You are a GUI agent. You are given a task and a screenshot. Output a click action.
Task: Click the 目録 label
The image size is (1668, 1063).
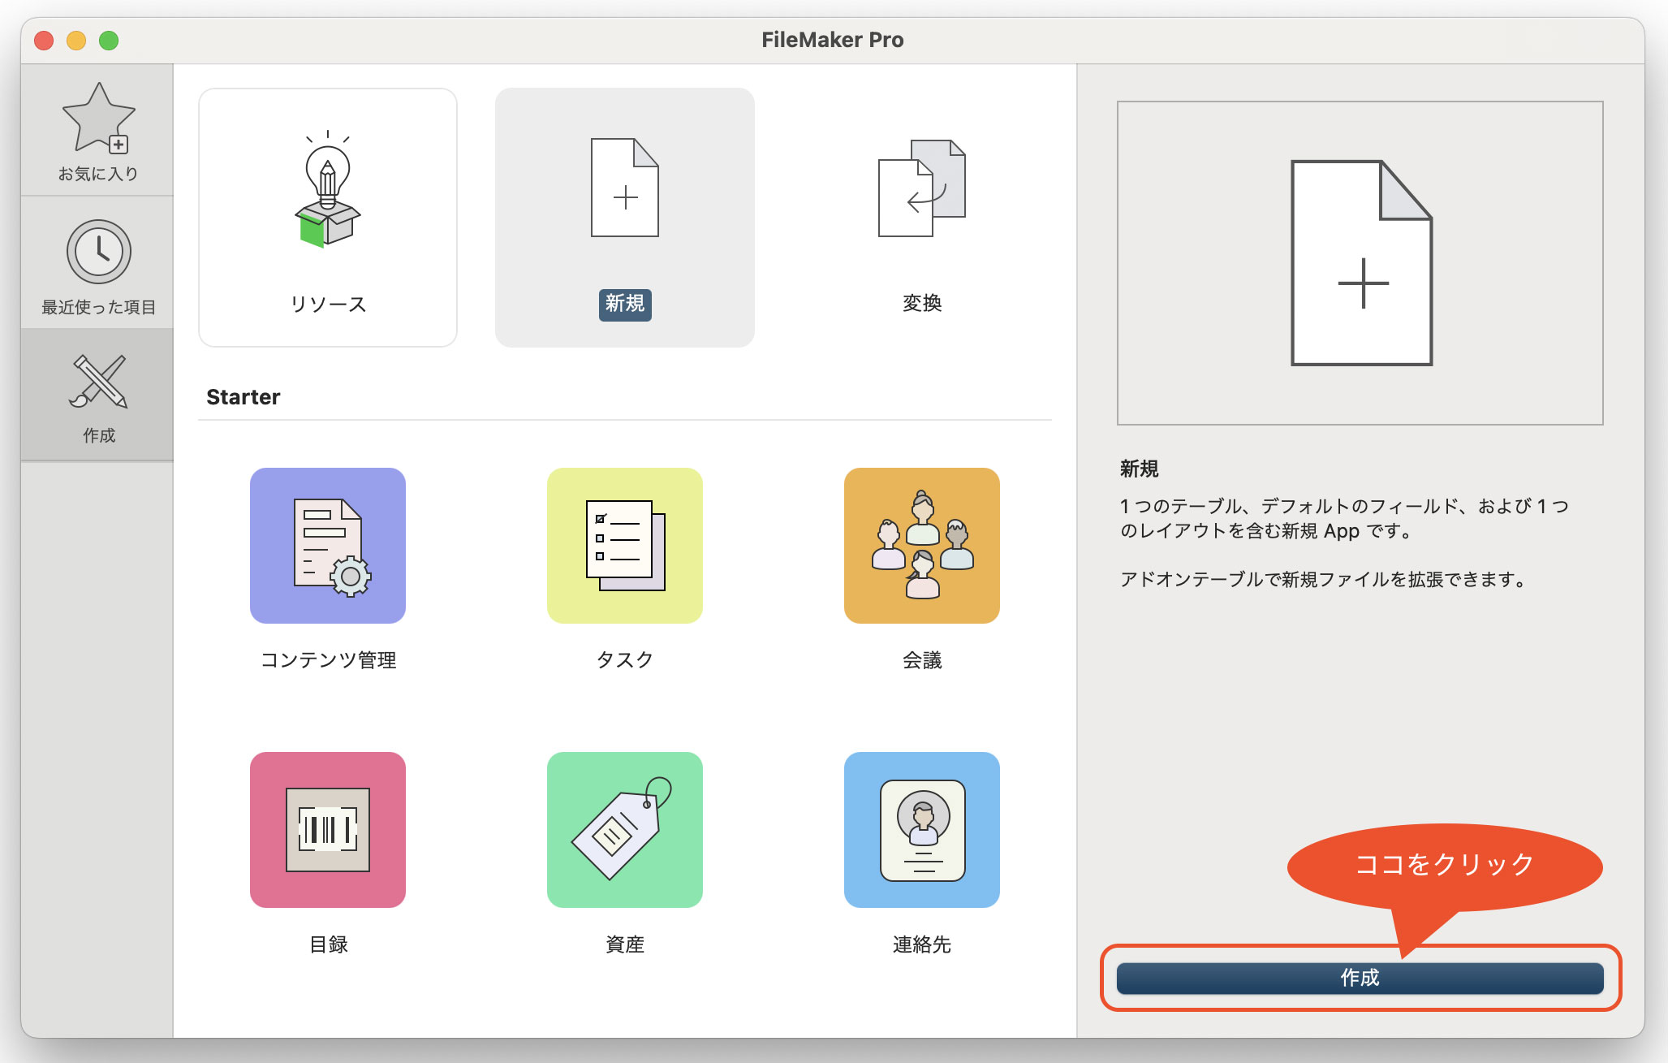tap(328, 944)
